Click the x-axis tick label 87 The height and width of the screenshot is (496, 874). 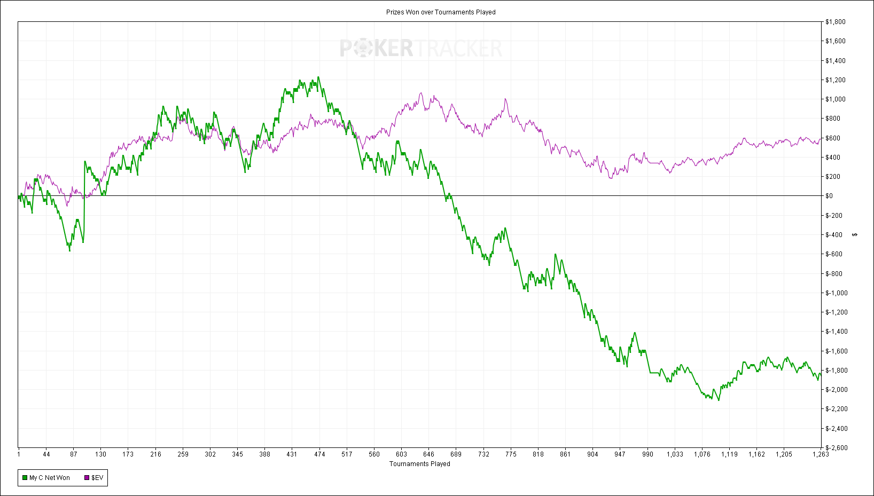[74, 454]
